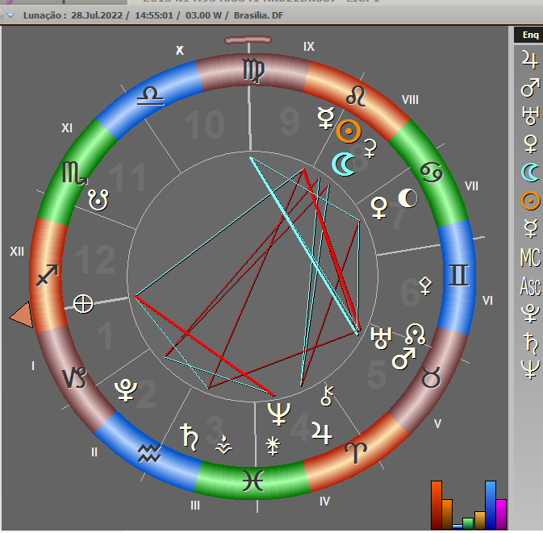The width and height of the screenshot is (543, 533).
Task: Click the house cusp label X
Action: click(x=179, y=51)
